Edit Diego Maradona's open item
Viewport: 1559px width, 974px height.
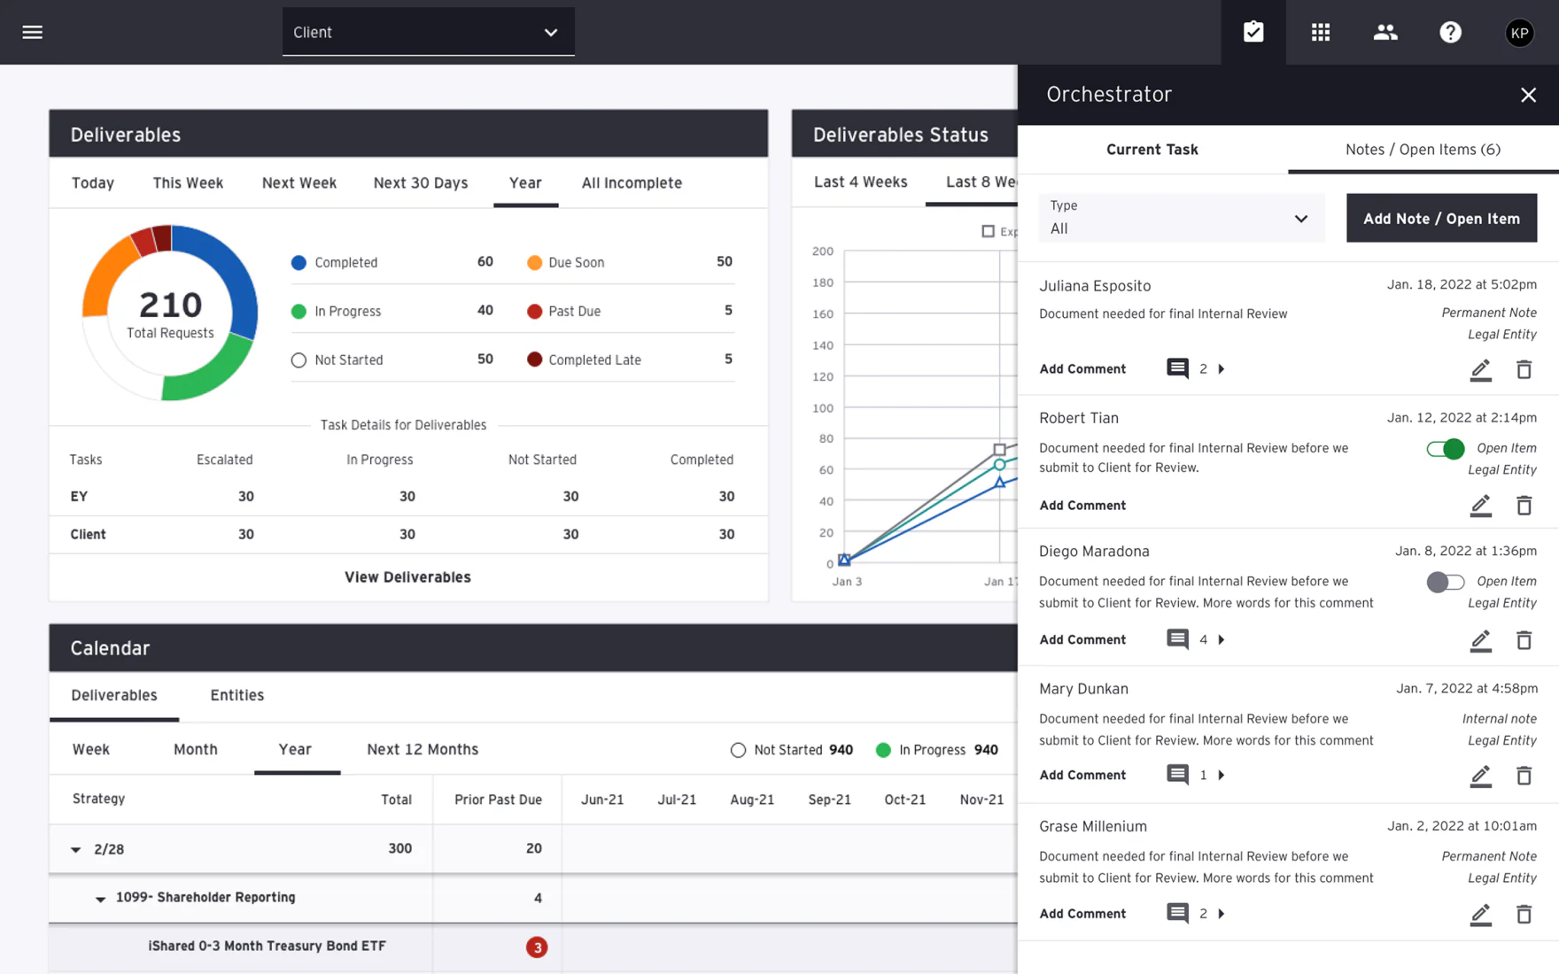tap(1480, 640)
